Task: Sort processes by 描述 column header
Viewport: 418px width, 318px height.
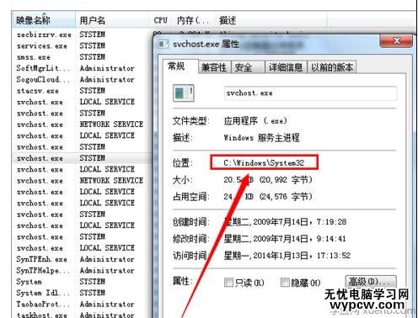Action: [271, 20]
